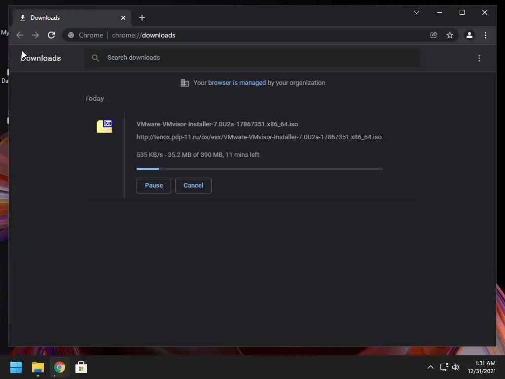Click the Today date heading

click(x=94, y=98)
